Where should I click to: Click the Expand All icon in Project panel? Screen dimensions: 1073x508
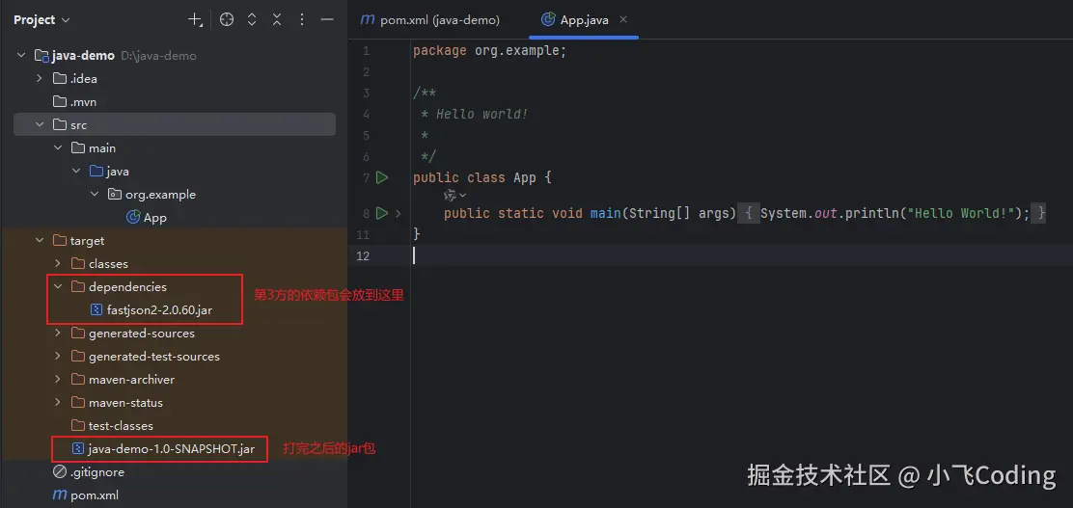pos(252,19)
